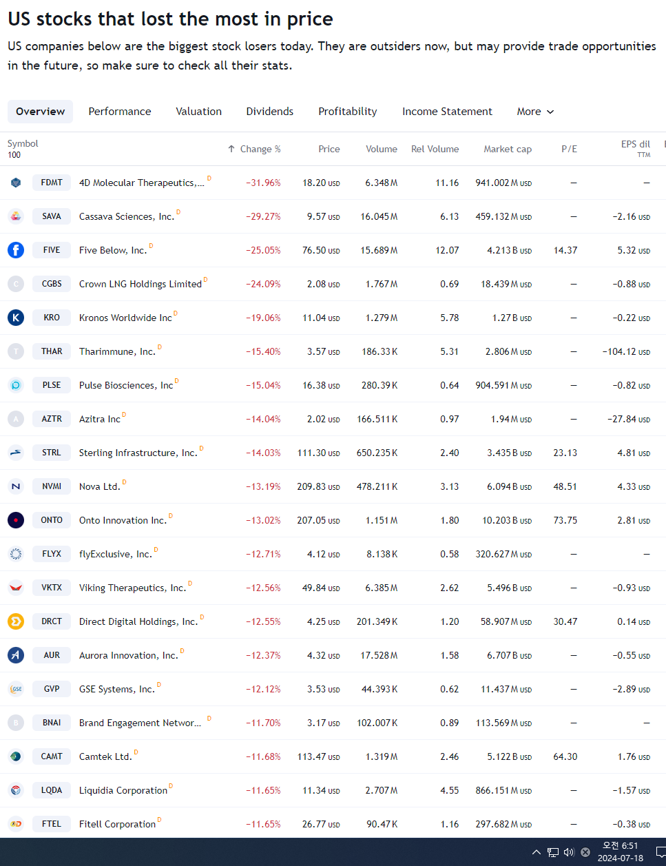Image resolution: width=666 pixels, height=866 pixels.
Task: Open the Profitability tab
Action: tap(348, 112)
